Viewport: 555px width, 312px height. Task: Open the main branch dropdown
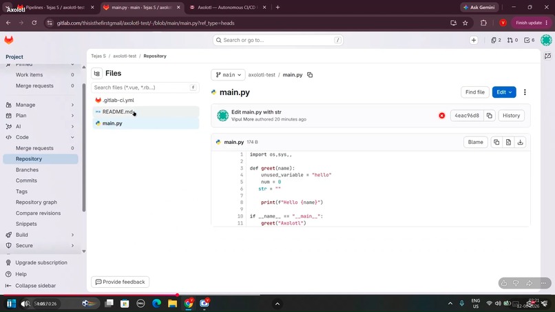(x=229, y=74)
